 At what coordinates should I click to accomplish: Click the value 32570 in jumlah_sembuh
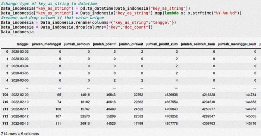click(85, 116)
